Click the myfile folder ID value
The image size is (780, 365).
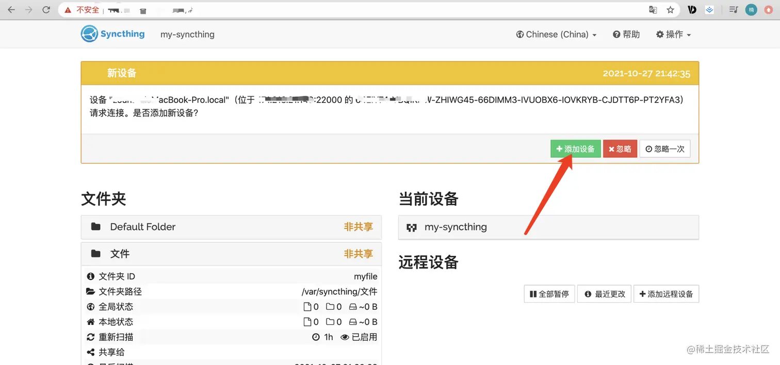tap(365, 276)
